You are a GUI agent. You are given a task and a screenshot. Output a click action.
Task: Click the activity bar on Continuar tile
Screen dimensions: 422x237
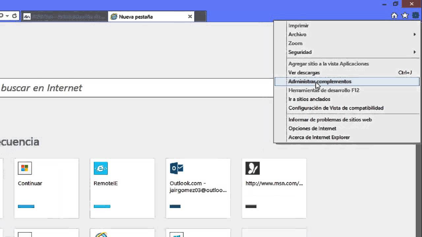26,206
